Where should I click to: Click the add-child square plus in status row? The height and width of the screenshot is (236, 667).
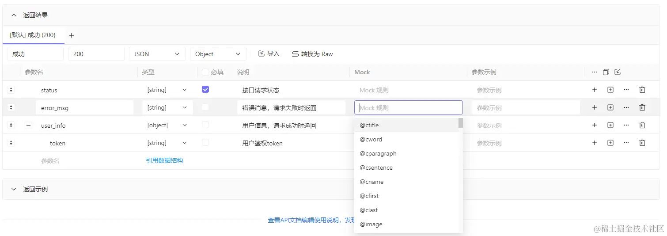[610, 90]
